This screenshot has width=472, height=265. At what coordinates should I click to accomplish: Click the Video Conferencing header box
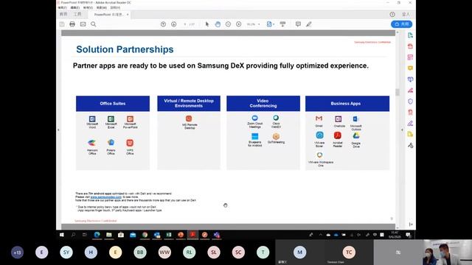(x=263, y=103)
